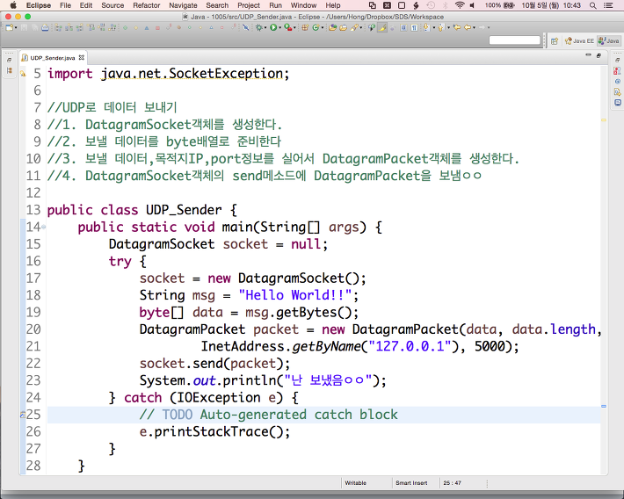Open the Back history dropdown arrow
624x499 pixels.
[474, 27]
